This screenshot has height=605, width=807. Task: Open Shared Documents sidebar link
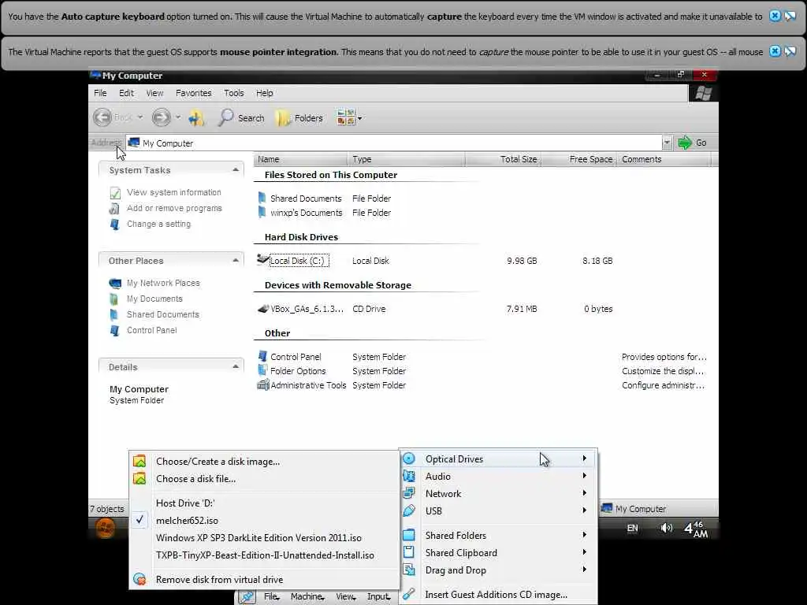(x=162, y=315)
